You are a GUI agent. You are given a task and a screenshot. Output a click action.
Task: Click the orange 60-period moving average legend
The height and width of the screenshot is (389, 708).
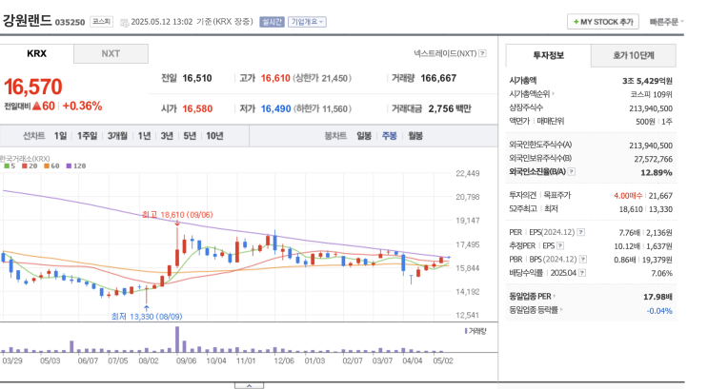pos(51,165)
